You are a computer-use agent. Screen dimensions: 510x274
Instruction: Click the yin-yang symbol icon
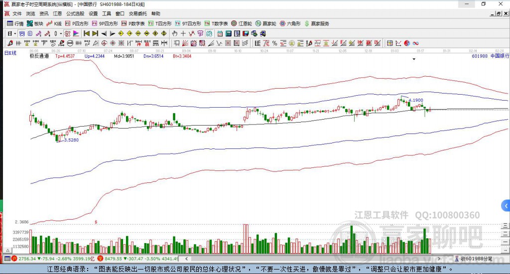point(406,43)
